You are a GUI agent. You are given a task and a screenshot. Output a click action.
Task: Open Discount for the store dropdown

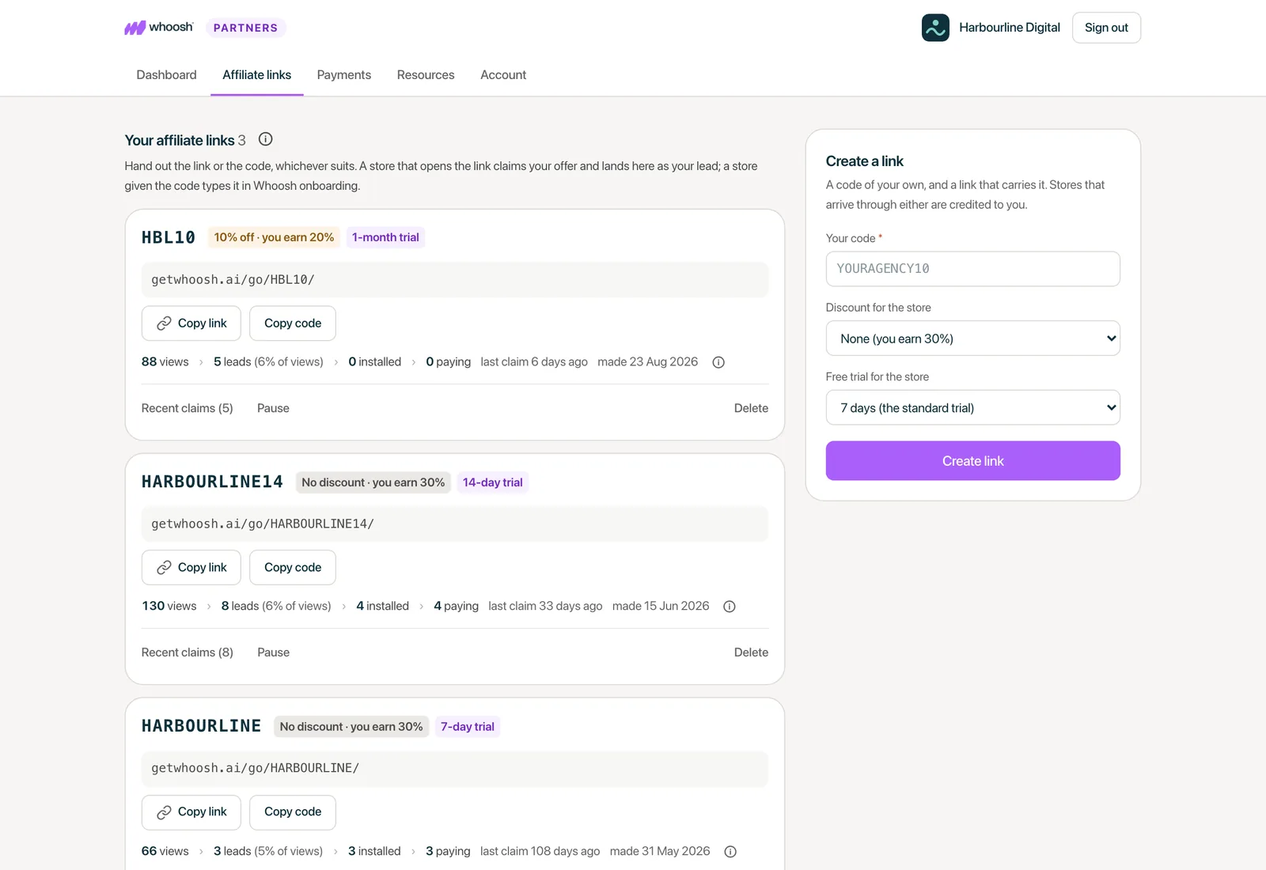pos(972,339)
